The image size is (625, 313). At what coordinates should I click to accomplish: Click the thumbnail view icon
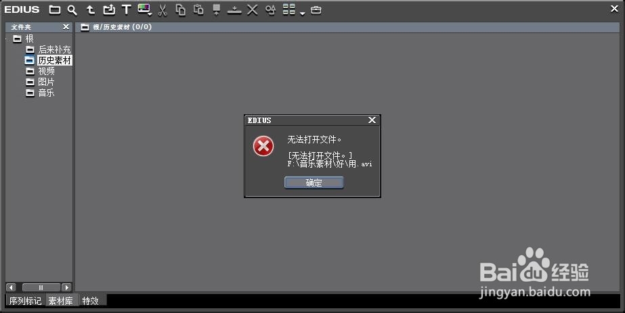(289, 9)
